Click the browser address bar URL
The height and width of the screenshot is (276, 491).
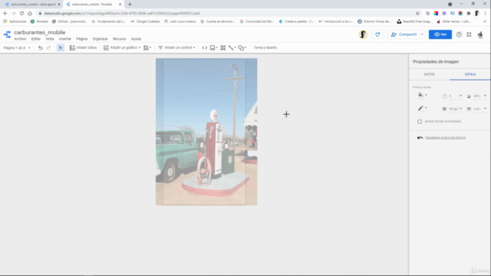pyautogui.click(x=122, y=14)
